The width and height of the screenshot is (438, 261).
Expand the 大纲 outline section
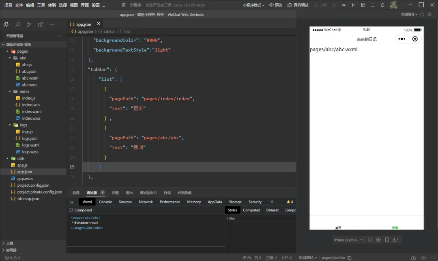[x=3, y=244]
